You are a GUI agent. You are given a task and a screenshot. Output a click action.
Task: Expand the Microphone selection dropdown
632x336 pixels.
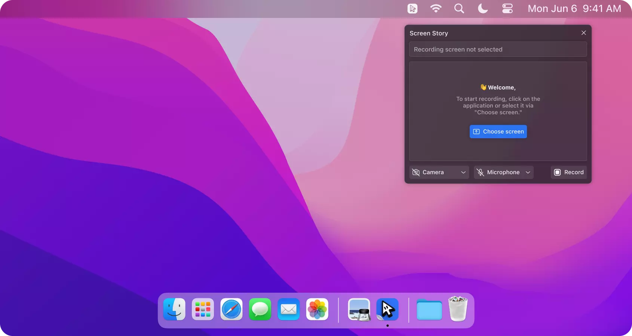pos(528,172)
